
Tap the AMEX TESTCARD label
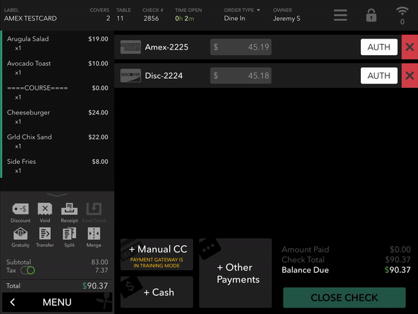coord(31,18)
